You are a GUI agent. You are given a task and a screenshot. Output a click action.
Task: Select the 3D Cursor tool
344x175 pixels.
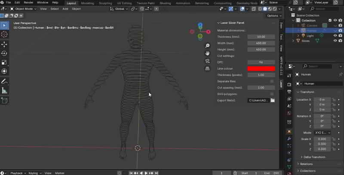(x=4, y=34)
